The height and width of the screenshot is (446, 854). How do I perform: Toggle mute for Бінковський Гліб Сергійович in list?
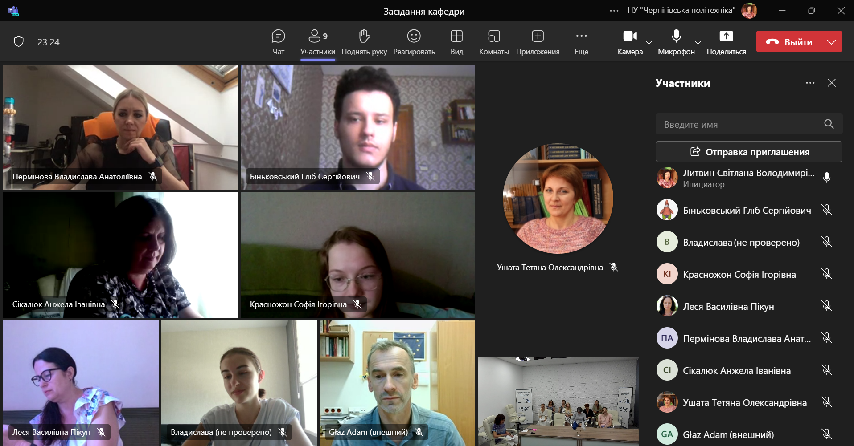[827, 210]
